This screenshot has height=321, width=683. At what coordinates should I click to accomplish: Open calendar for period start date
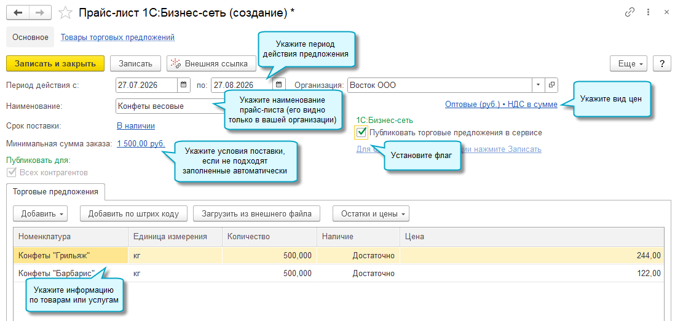click(x=183, y=85)
